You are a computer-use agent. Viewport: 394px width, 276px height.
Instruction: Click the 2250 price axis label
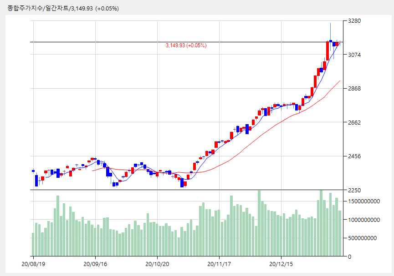pyautogui.click(x=354, y=190)
